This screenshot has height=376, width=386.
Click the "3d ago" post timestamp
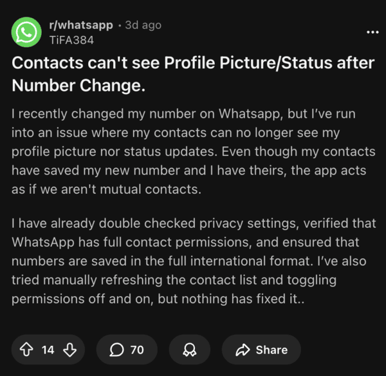pyautogui.click(x=143, y=25)
